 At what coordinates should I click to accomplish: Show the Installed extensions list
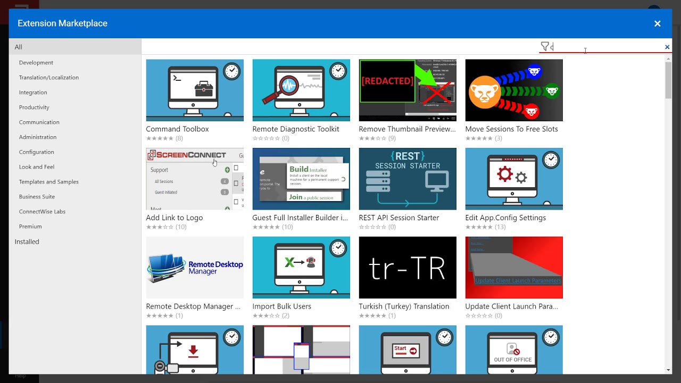[27, 242]
